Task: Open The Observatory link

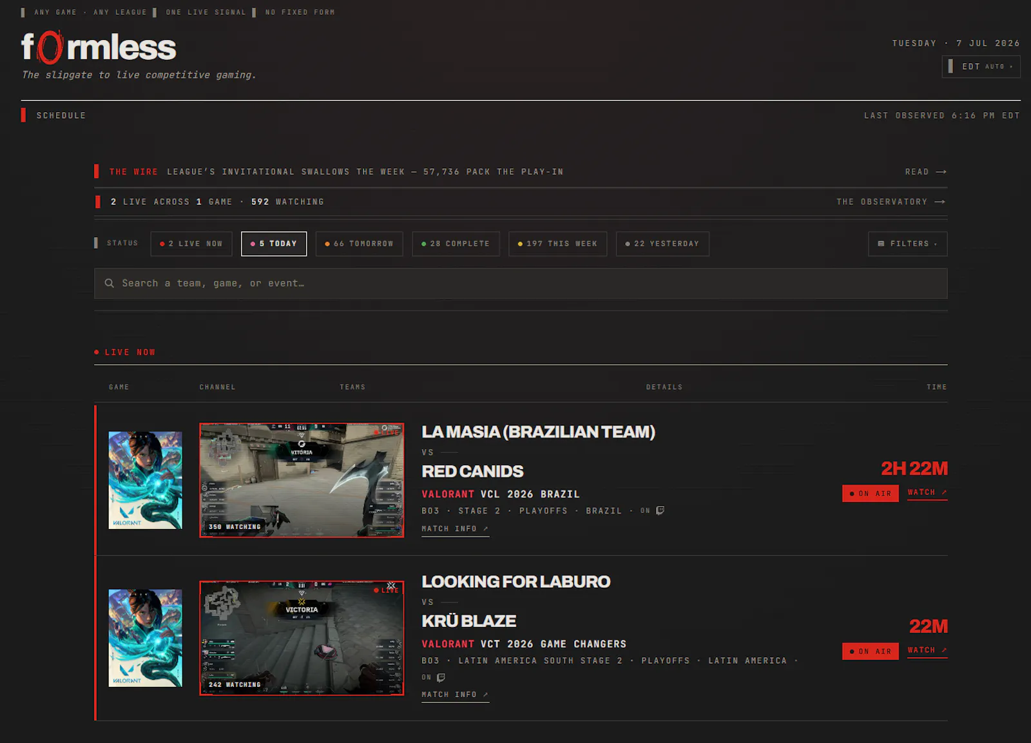Action: click(891, 202)
